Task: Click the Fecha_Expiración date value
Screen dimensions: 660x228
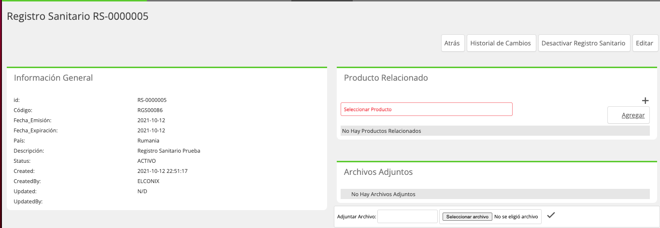Action: [151, 130]
